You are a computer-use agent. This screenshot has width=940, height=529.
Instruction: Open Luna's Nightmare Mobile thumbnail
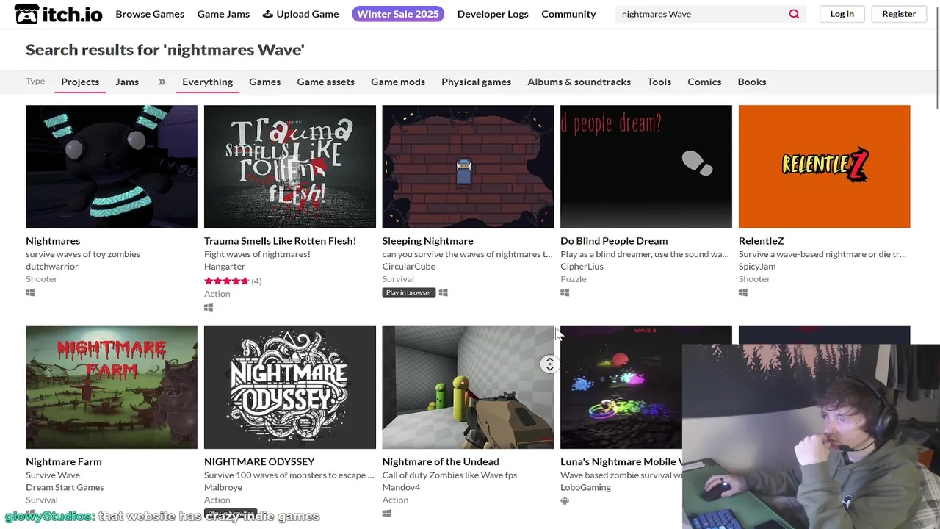point(621,387)
